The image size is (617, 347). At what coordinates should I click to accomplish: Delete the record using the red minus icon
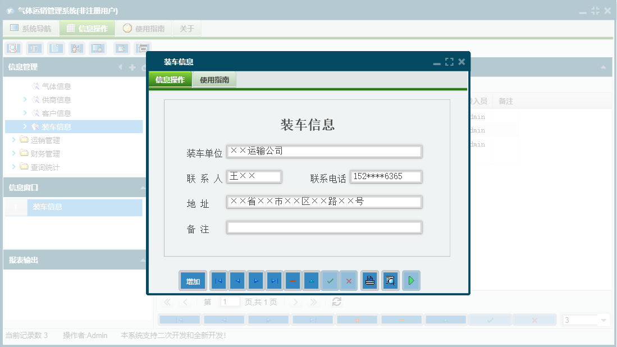pyautogui.click(x=292, y=280)
